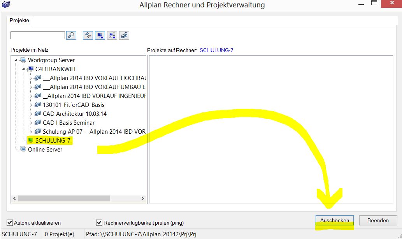Click the magnifier search icon
Screen dimensions: 402x239
[71, 35]
